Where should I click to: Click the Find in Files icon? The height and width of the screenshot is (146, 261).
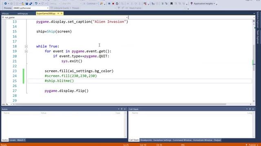tap(101, 4)
